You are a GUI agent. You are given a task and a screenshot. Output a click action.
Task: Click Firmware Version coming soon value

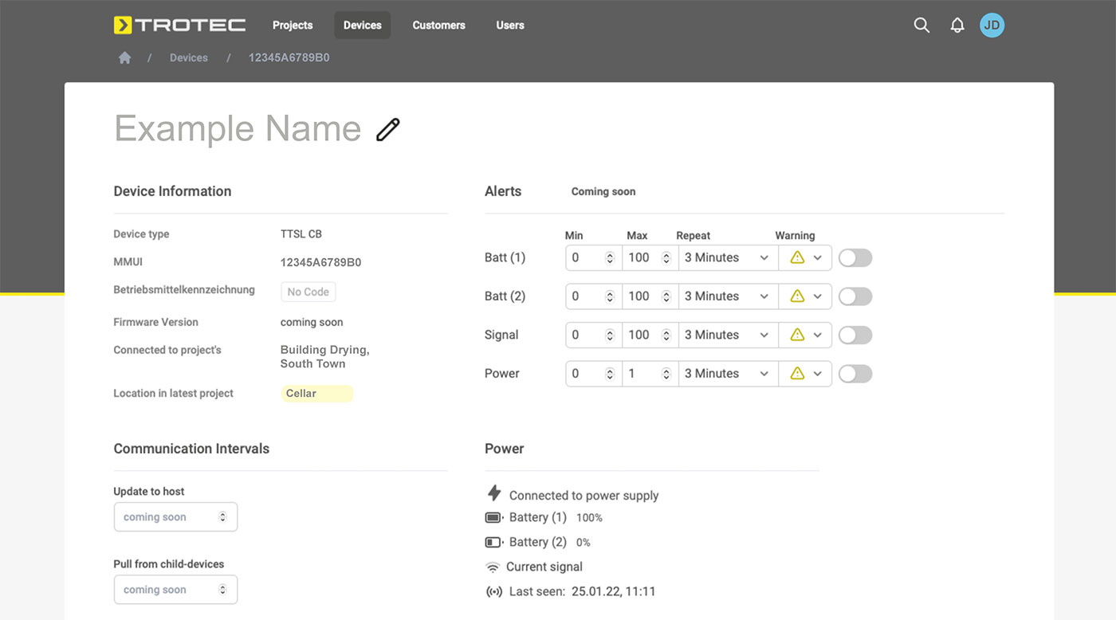coord(312,322)
